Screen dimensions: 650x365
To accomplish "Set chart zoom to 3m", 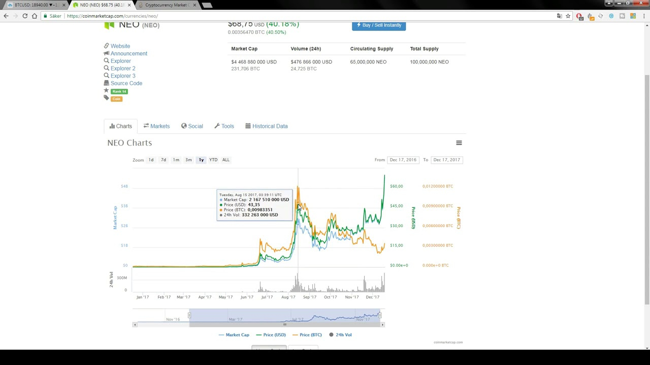I will click(x=188, y=160).
